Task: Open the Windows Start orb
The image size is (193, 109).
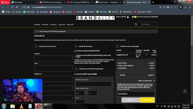Action: (4, 106)
